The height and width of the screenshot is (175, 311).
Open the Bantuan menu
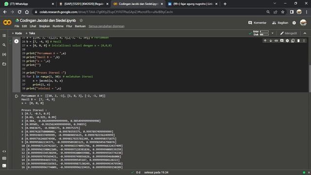click(x=80, y=26)
